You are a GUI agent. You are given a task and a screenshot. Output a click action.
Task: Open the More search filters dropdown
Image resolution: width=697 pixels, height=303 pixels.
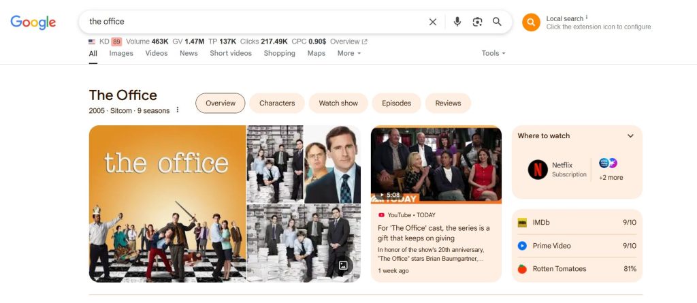click(x=349, y=53)
